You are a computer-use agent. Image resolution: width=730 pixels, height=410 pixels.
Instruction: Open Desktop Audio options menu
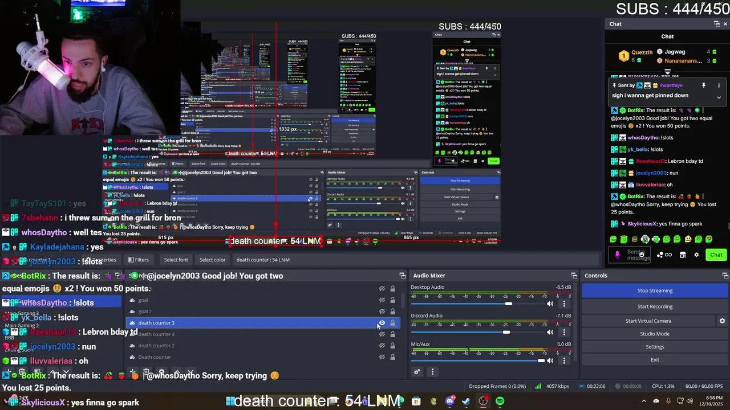pyautogui.click(x=564, y=304)
